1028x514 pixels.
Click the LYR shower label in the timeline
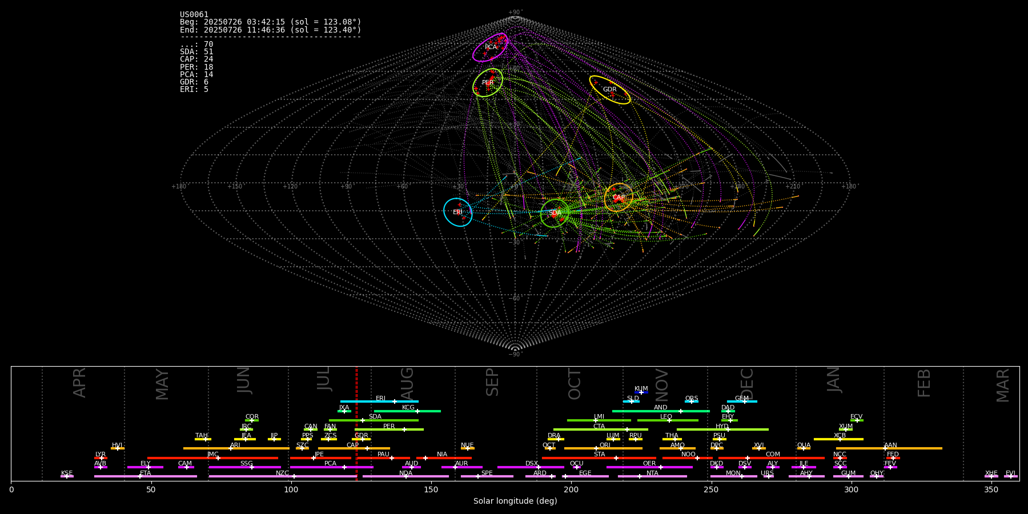101,455
